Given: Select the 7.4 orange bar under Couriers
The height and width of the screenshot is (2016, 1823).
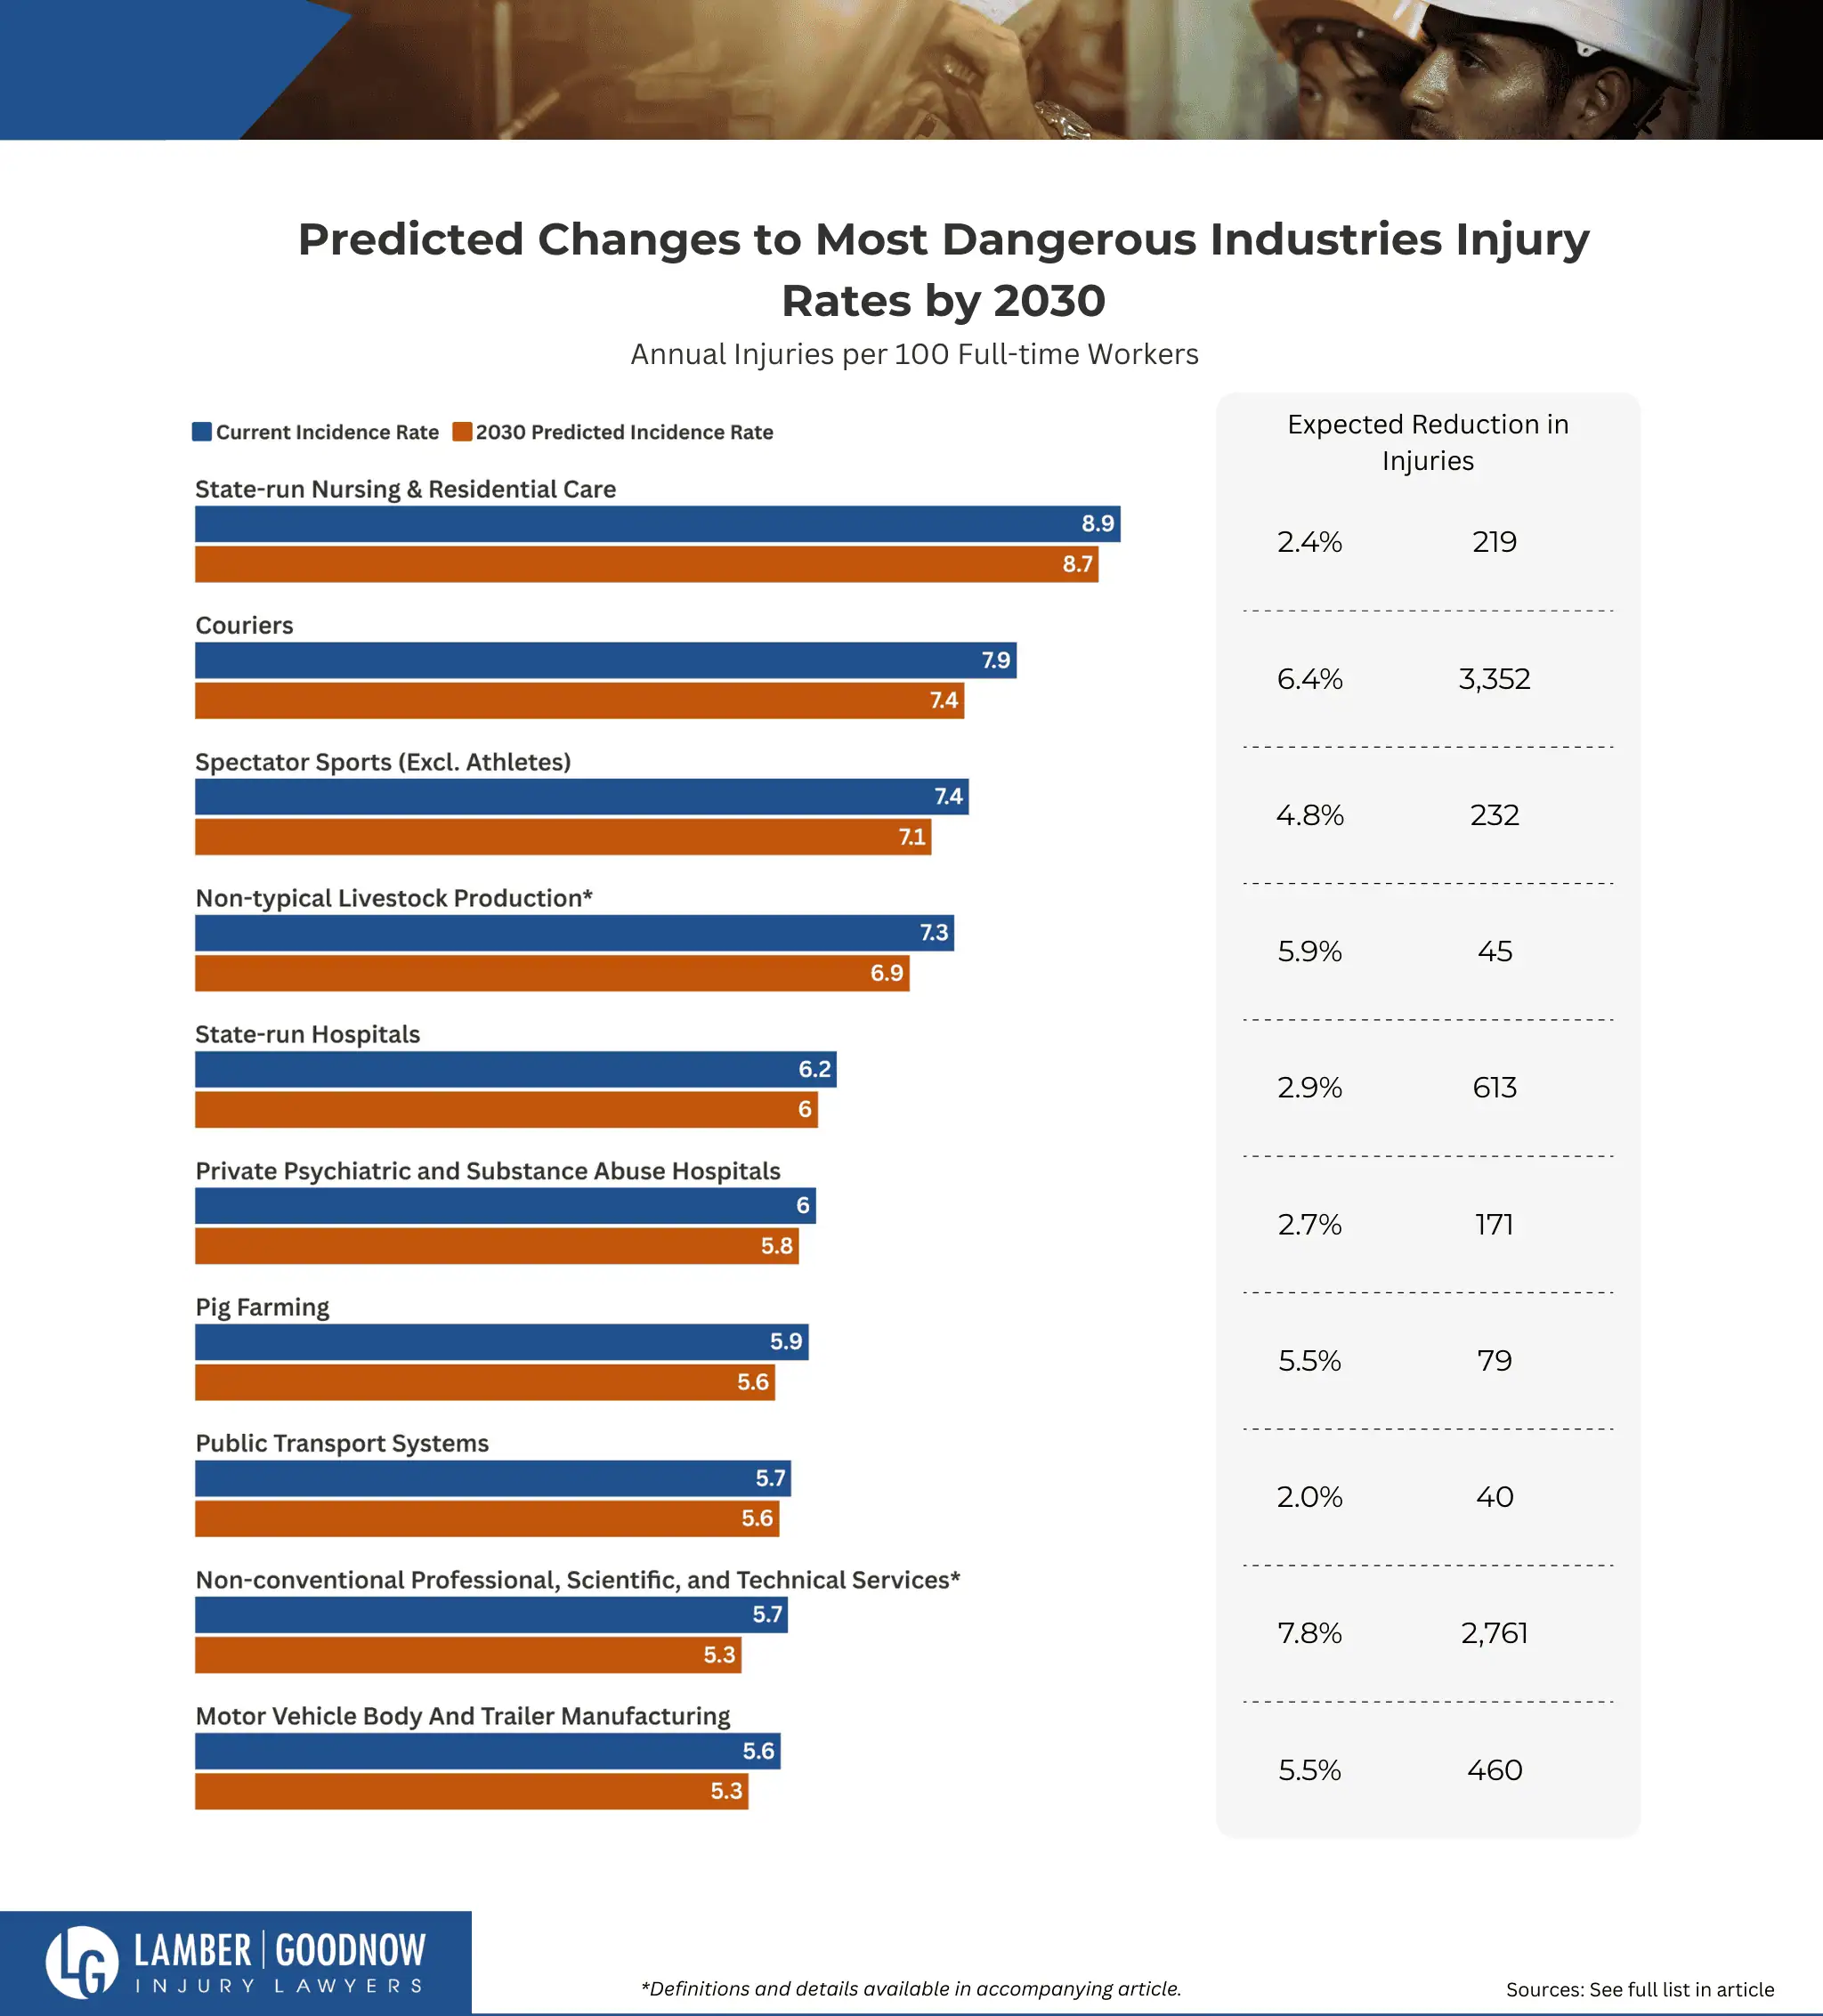Looking at the screenshot, I should (579, 700).
